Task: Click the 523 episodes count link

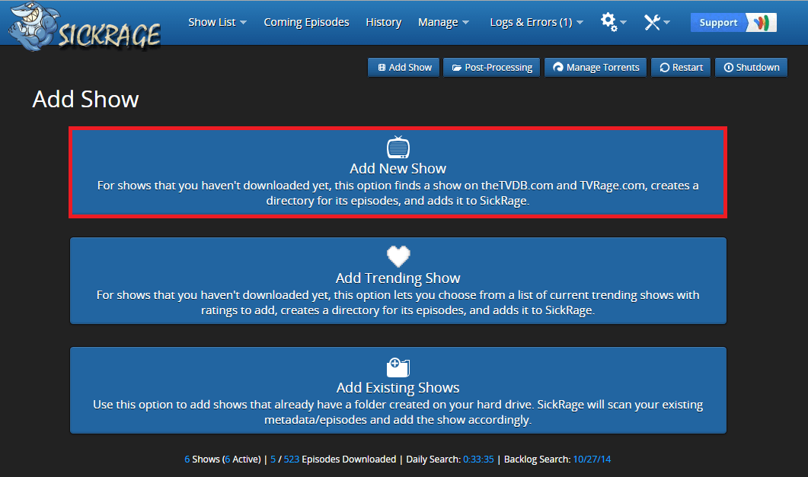Action: 292,460
